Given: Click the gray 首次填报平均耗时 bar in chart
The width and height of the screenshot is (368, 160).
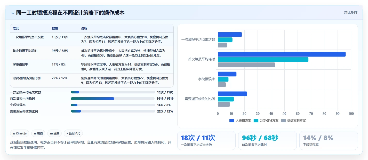Looking at the screenshot, I should click(246, 65).
